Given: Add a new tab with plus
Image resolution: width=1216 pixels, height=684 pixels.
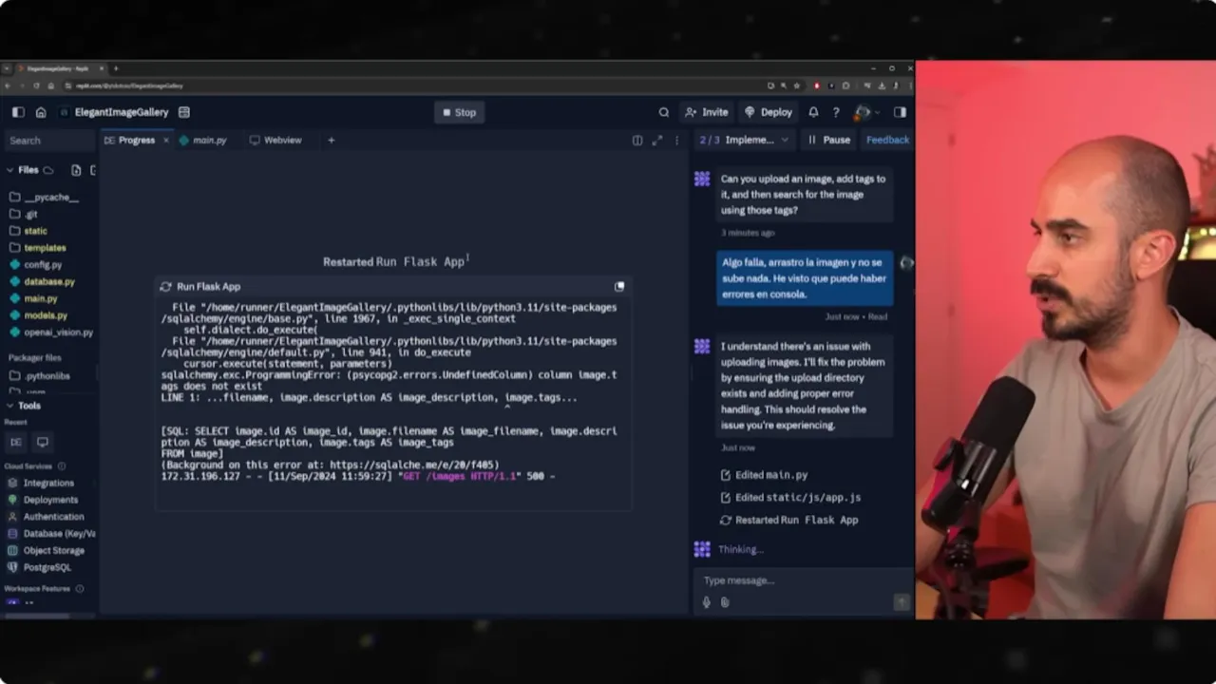Looking at the screenshot, I should [x=332, y=141].
